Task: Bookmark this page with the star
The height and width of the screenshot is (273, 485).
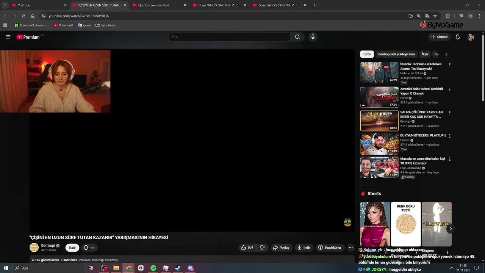Action: 435,16
